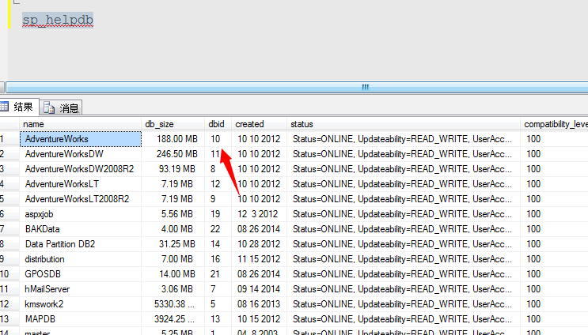Click the sp_helpdb query text
Screen dimensions: 588x335
[x=57, y=21]
